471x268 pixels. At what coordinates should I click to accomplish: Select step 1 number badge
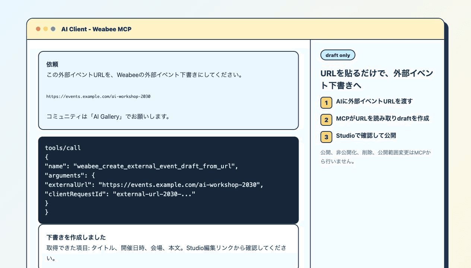326,103
